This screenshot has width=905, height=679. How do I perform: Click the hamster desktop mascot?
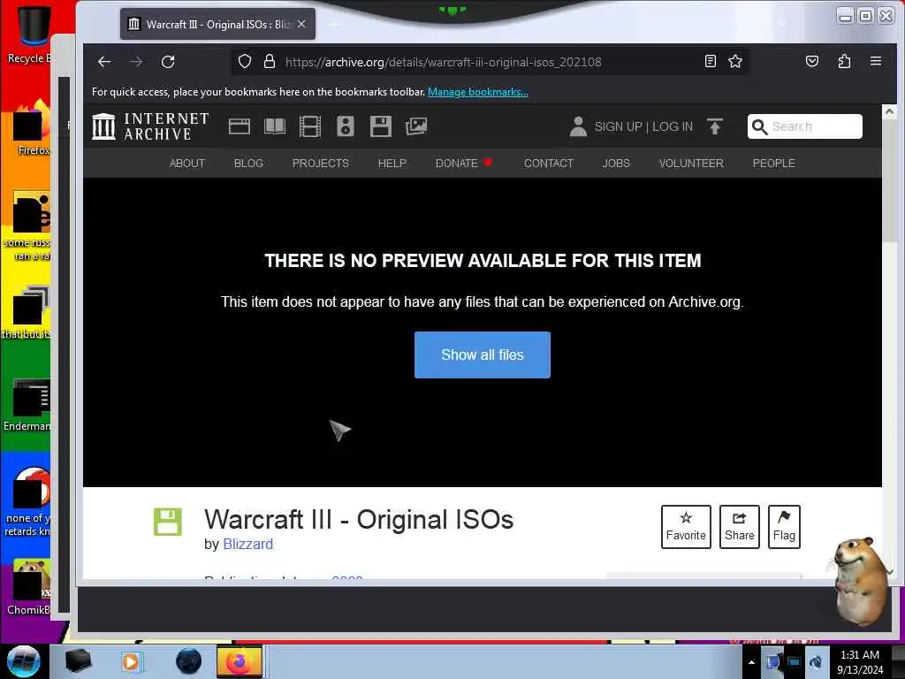[859, 581]
